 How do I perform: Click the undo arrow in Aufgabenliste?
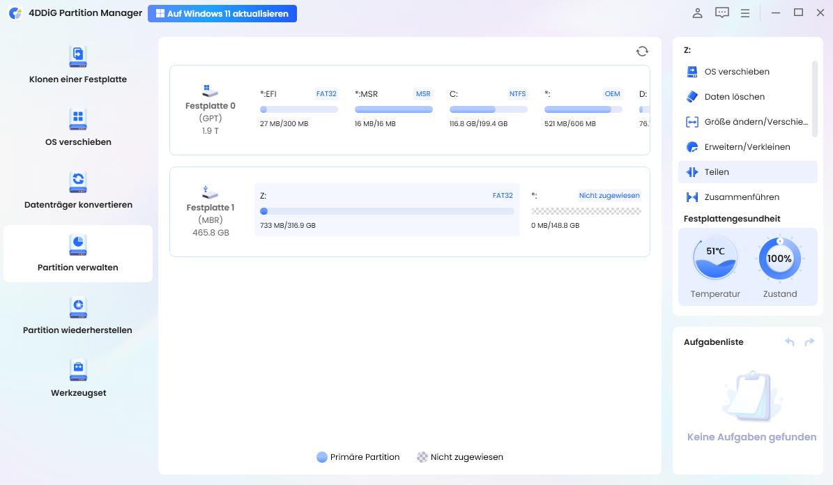(789, 342)
